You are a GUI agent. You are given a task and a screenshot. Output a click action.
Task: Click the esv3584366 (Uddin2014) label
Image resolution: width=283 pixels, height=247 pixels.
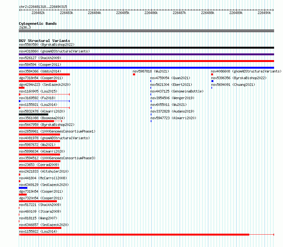[40, 71]
